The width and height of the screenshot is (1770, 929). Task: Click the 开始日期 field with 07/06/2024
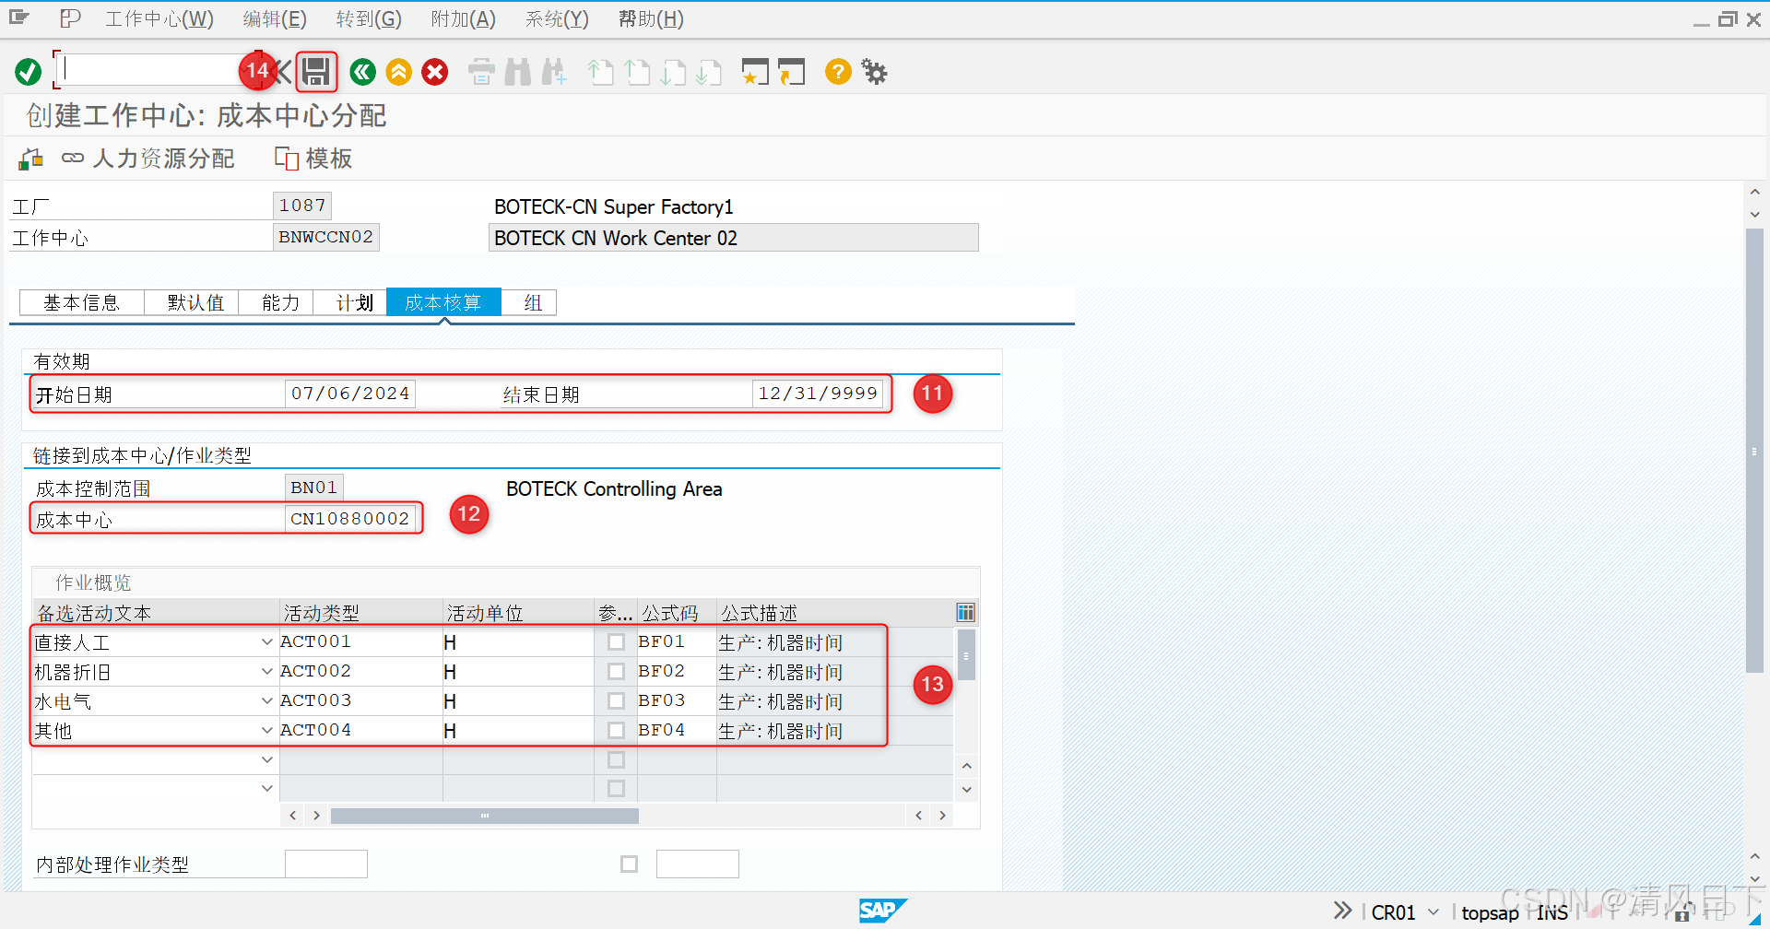[x=350, y=394]
